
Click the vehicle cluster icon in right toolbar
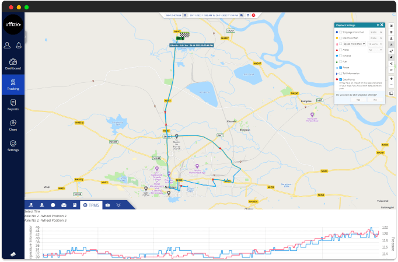pos(391,51)
